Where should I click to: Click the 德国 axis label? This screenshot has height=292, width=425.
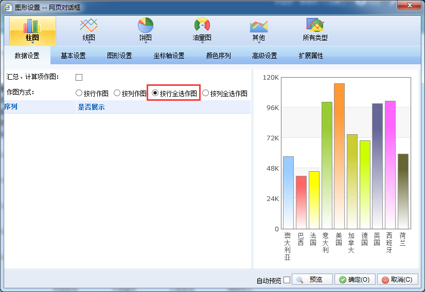coord(365,239)
